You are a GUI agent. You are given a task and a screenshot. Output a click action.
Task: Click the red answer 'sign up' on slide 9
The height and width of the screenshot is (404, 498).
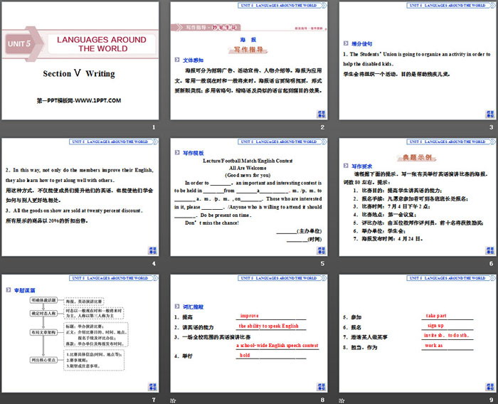[x=435, y=326]
